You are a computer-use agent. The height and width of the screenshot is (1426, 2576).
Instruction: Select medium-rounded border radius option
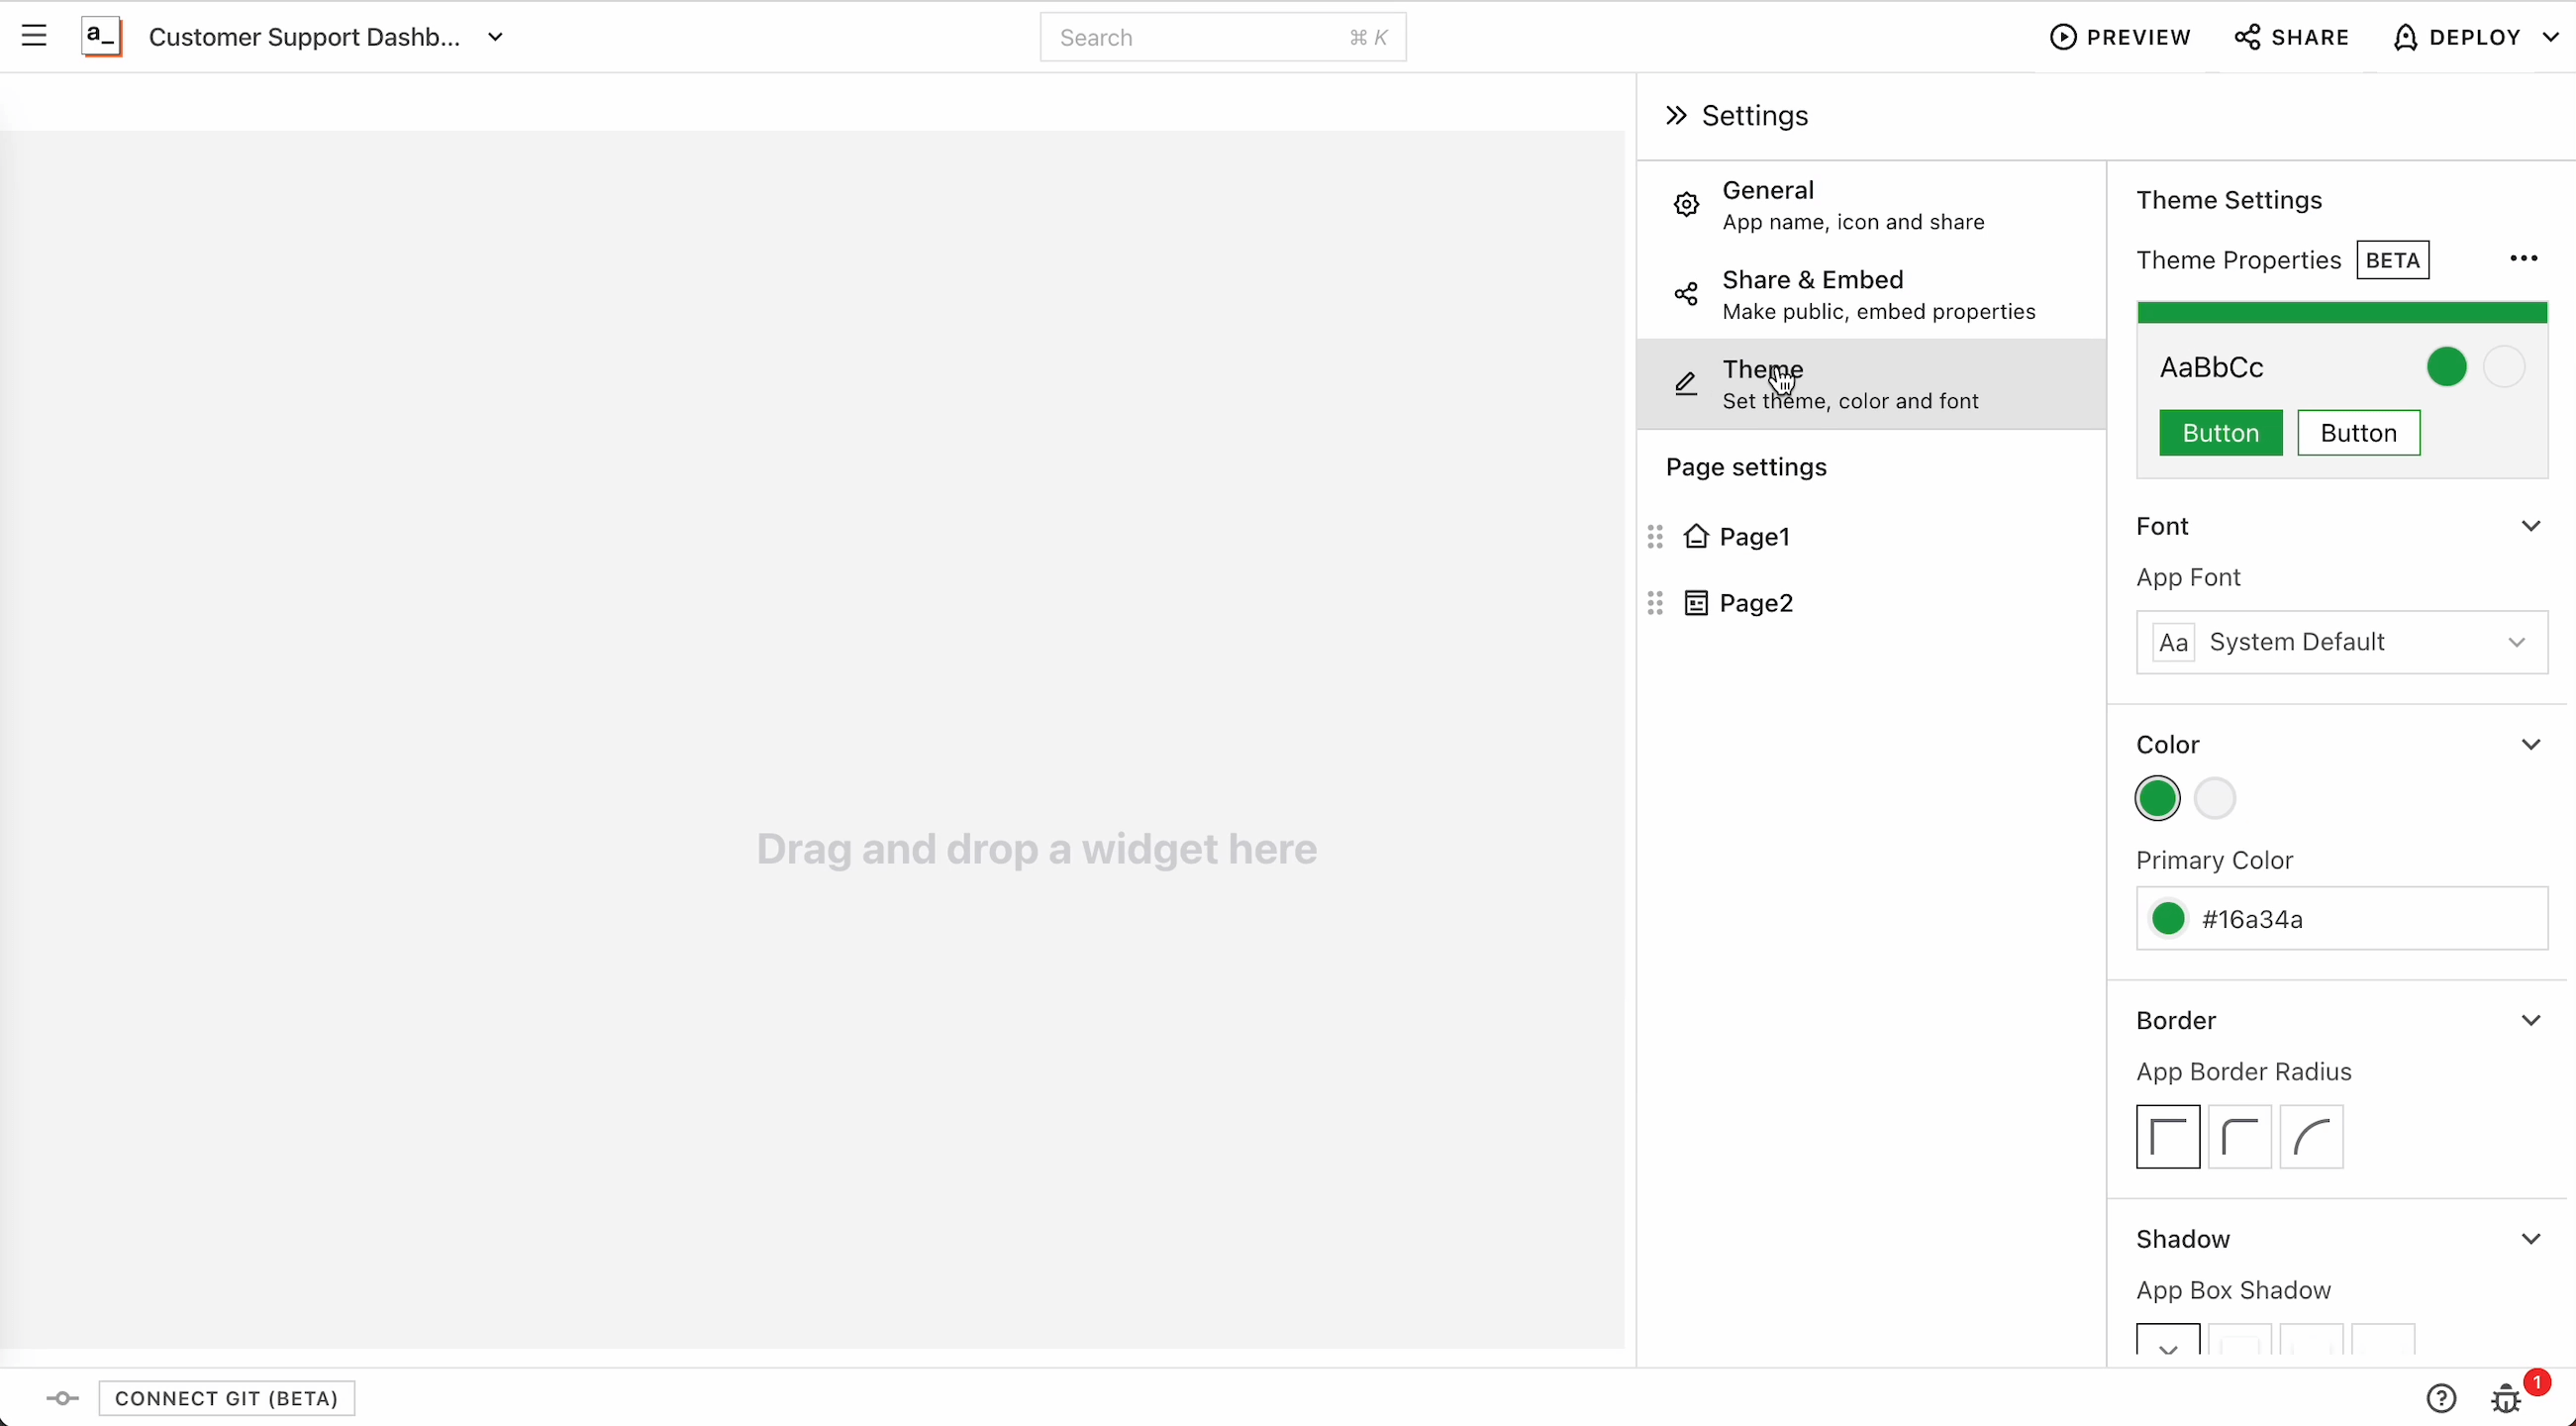click(x=2239, y=1137)
